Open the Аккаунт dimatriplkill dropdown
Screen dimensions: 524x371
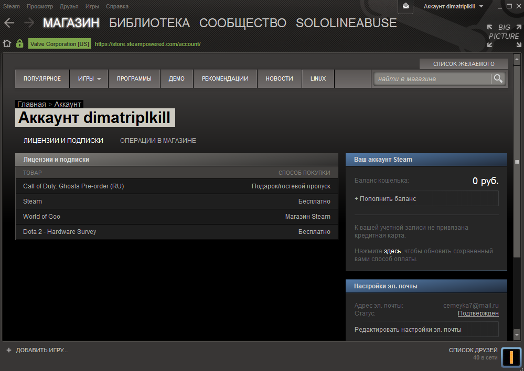click(x=453, y=6)
